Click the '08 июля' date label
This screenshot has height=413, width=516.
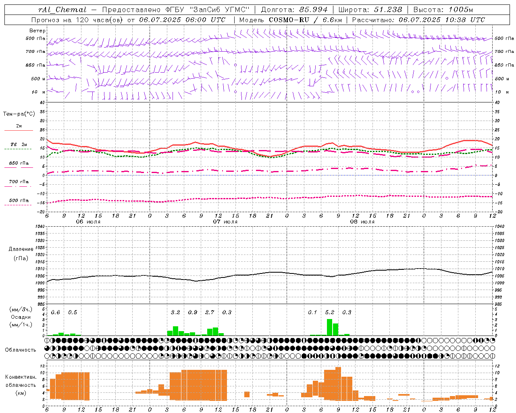362,222
